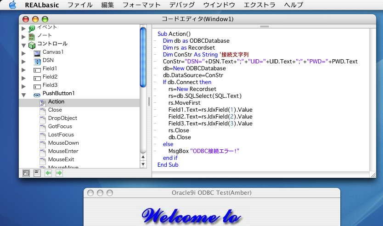The height and width of the screenshot is (226, 383).
Task: Click the second code-view icon at bottom left
Action: (x=37, y=173)
